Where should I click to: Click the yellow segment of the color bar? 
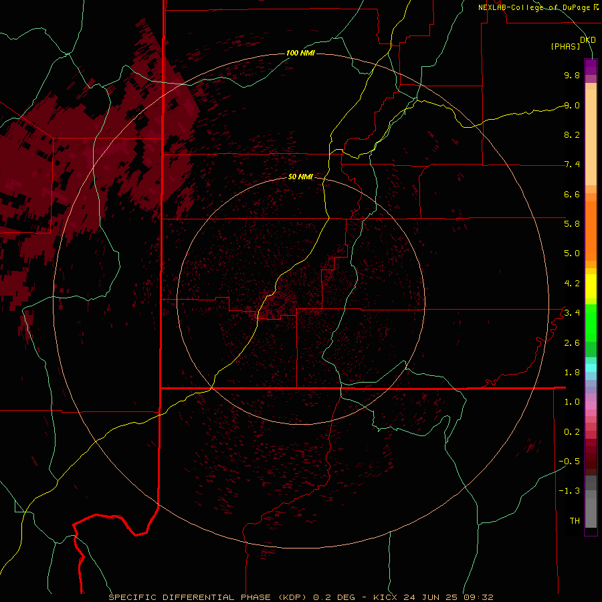pos(591,286)
